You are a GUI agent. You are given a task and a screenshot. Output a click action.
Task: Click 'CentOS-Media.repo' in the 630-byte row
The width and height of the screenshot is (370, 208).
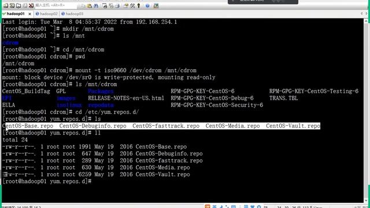click(162, 168)
